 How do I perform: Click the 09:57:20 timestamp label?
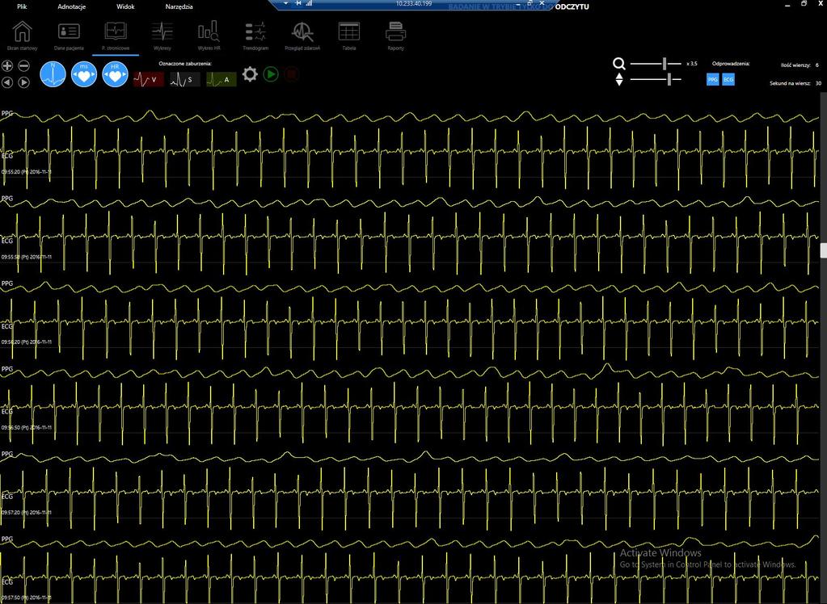click(x=26, y=512)
